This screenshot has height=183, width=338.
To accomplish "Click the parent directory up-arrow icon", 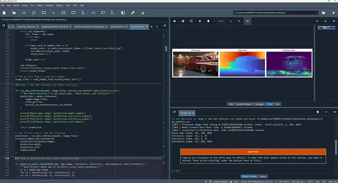I will click(333, 13).
